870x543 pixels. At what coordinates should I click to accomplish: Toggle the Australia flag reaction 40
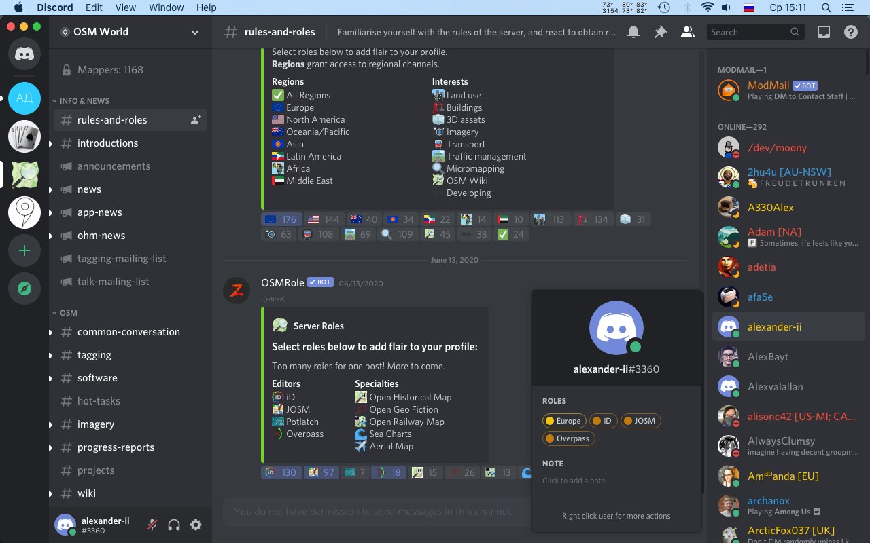(x=363, y=219)
